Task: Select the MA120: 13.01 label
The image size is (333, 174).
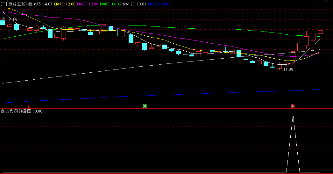Action: (135, 4)
